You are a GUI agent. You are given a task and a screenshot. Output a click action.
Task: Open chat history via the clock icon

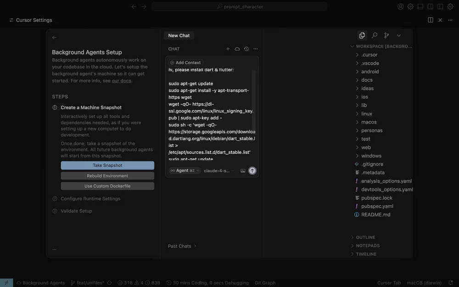point(246,49)
